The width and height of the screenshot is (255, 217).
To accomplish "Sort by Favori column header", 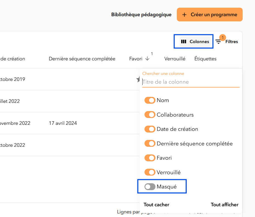I will click(x=136, y=59).
